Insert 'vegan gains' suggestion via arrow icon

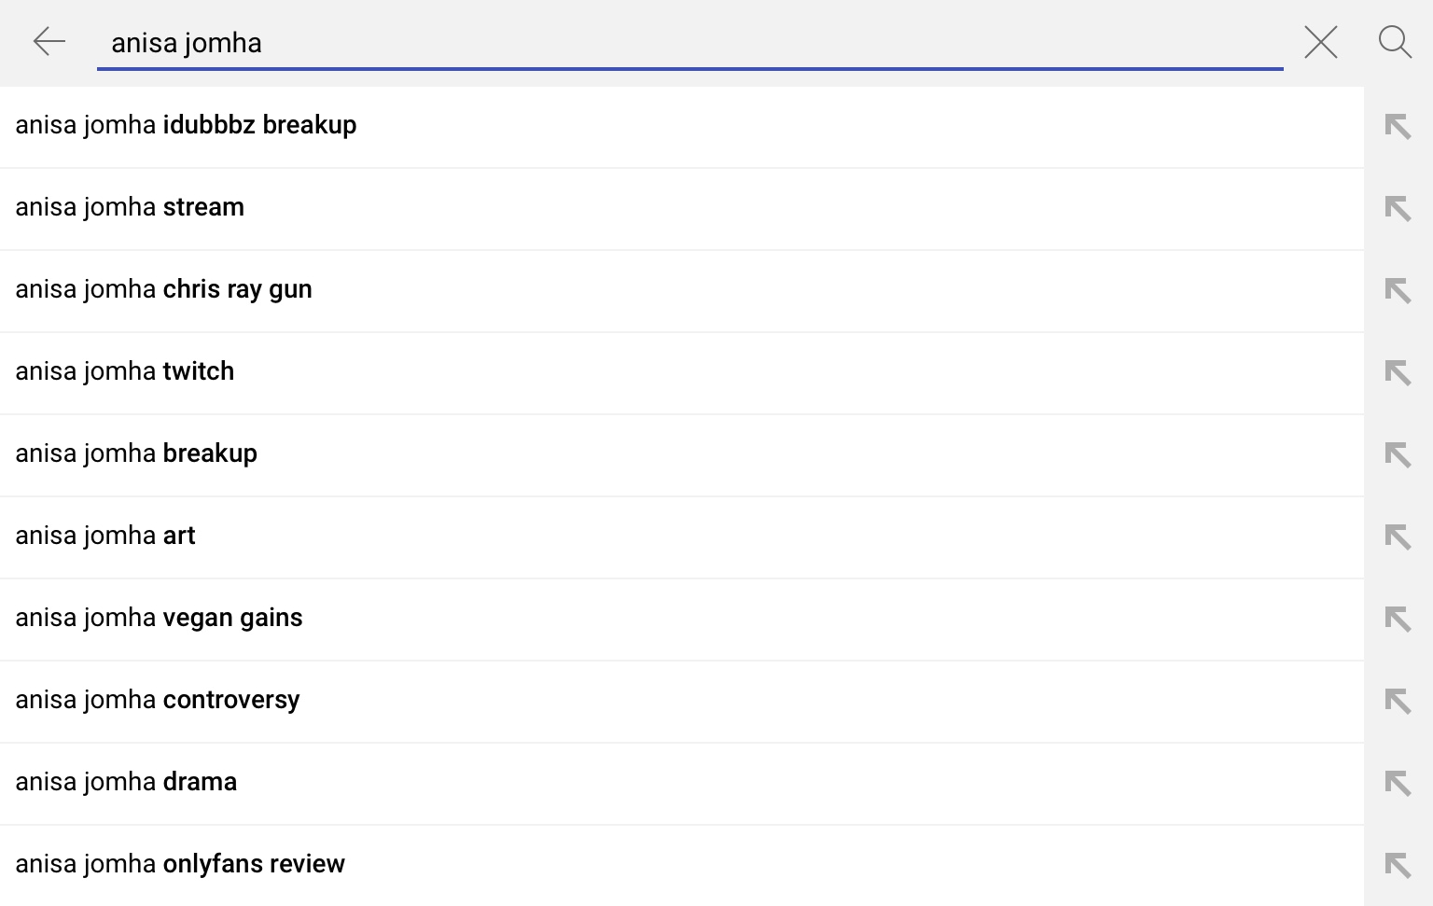coord(1398,619)
